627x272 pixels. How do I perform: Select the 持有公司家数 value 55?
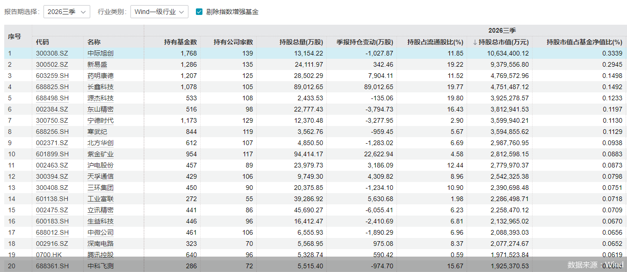[x=249, y=199]
